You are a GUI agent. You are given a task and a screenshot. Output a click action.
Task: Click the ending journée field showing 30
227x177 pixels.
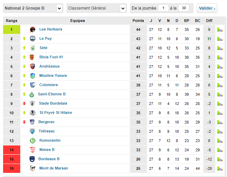coord(184,8)
